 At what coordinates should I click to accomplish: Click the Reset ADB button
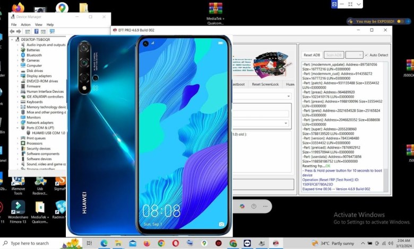pyautogui.click(x=312, y=55)
